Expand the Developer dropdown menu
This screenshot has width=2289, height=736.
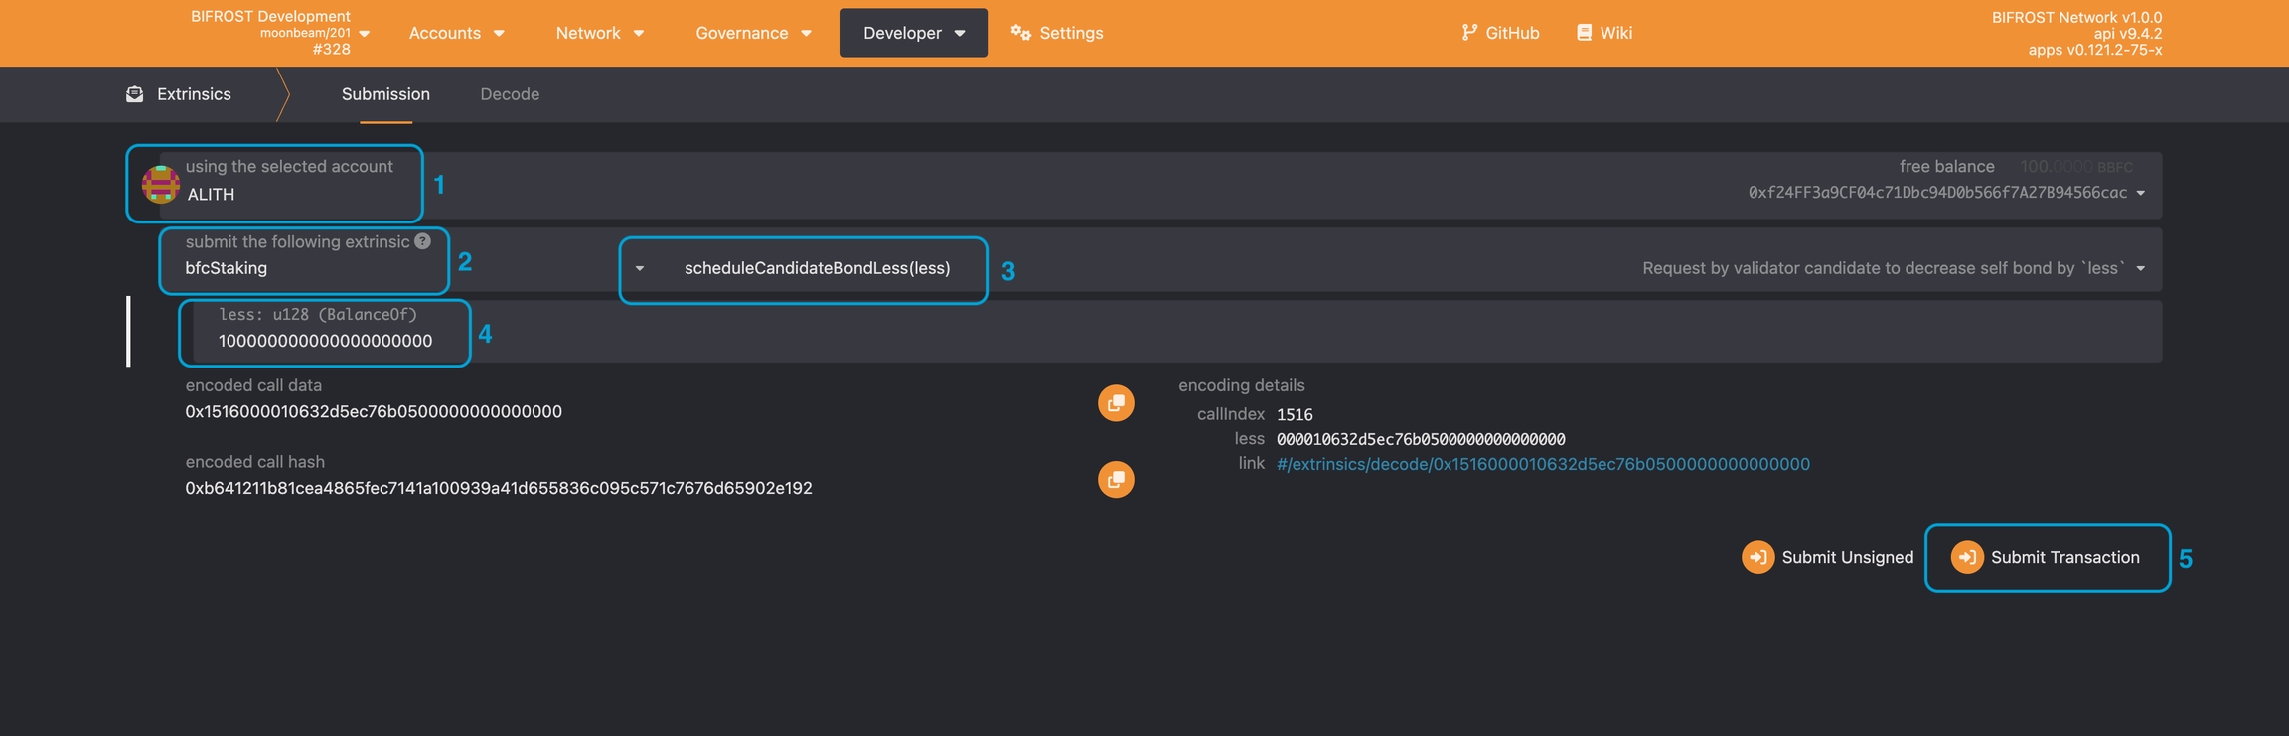click(913, 33)
